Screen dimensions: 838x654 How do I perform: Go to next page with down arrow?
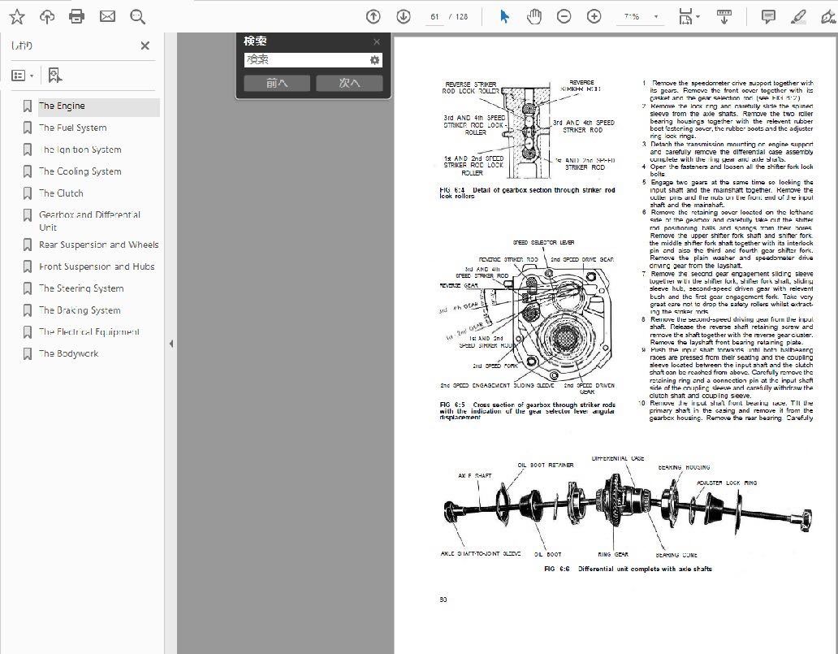tap(404, 17)
